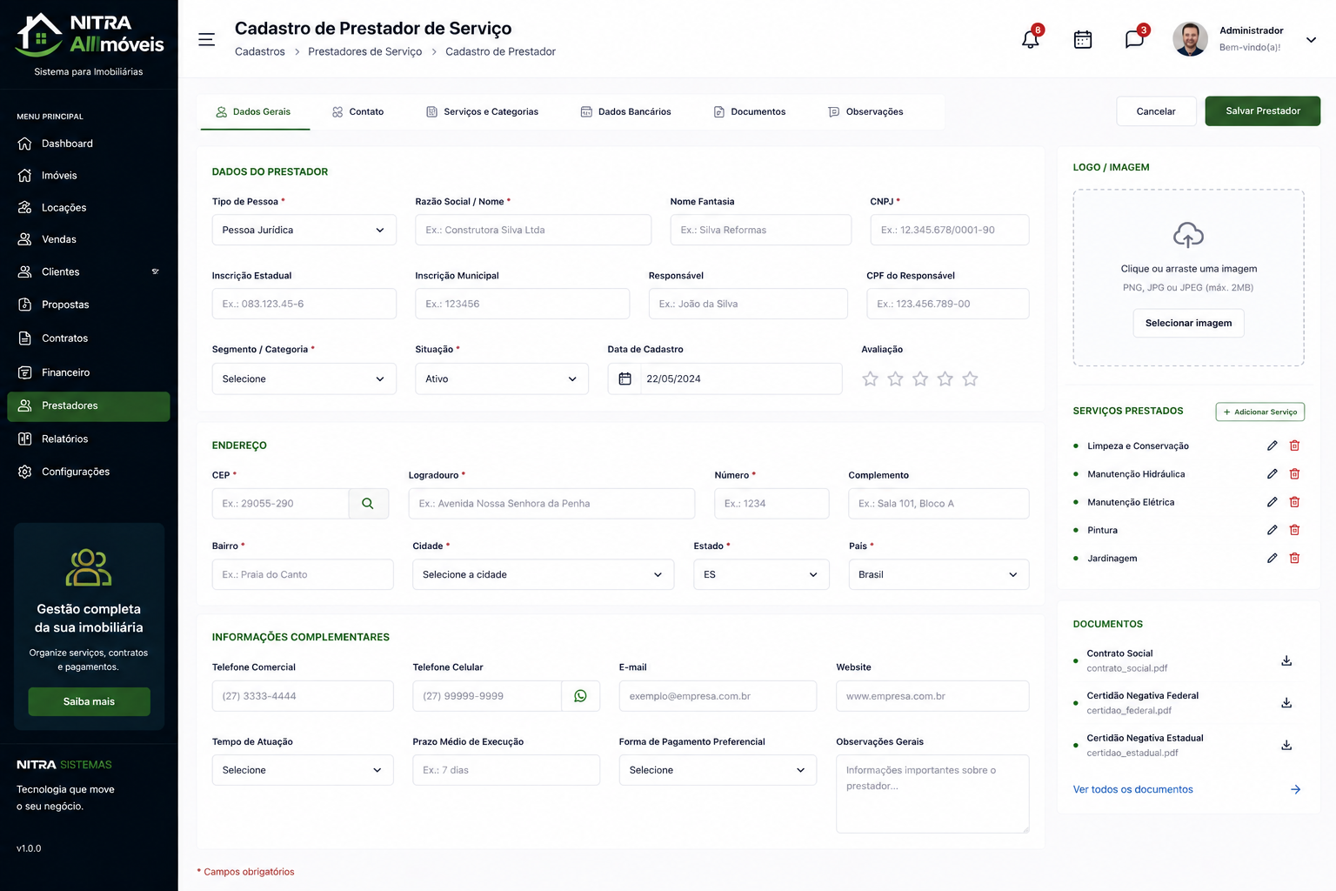Image resolution: width=1336 pixels, height=891 pixels.
Task: Select the third rating star
Action: pos(920,379)
